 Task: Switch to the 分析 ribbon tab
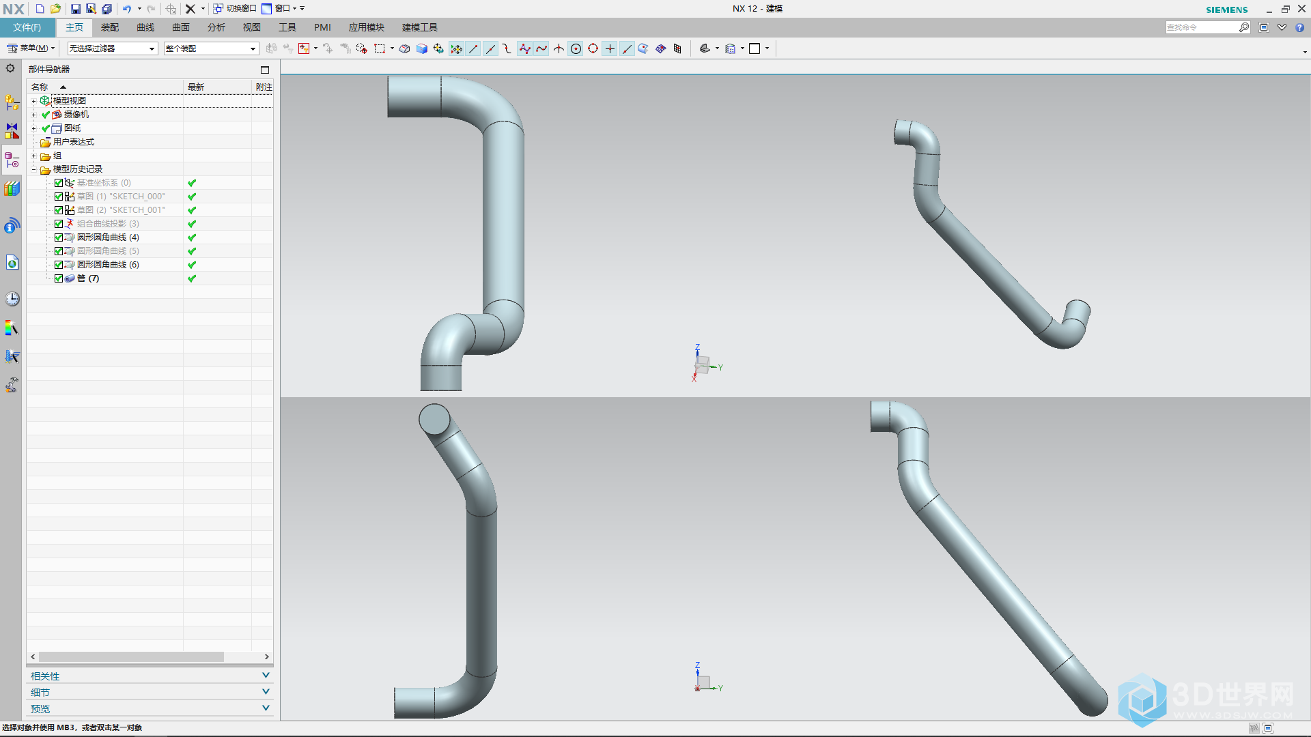(216, 27)
